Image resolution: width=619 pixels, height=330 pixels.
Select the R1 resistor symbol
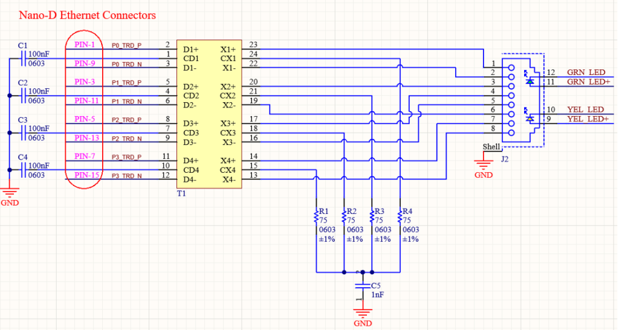(x=316, y=216)
